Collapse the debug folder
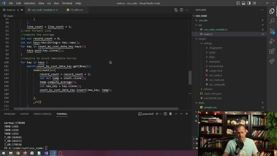This screenshot has width=277, height=156. click(x=207, y=43)
